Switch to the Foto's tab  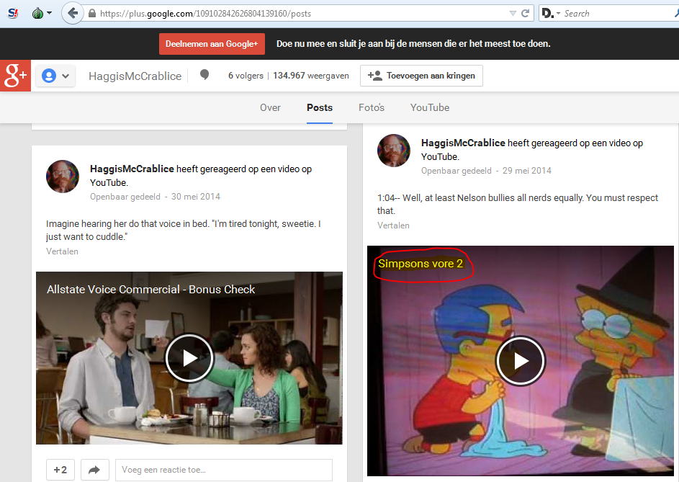[x=371, y=107]
